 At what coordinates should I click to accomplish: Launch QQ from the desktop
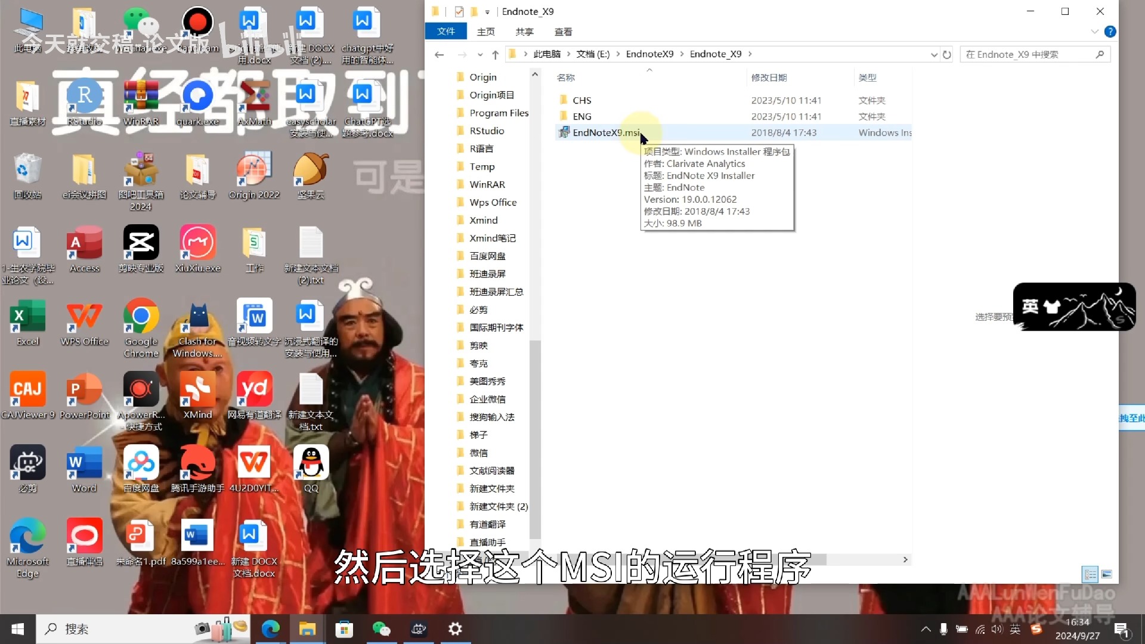tap(311, 469)
